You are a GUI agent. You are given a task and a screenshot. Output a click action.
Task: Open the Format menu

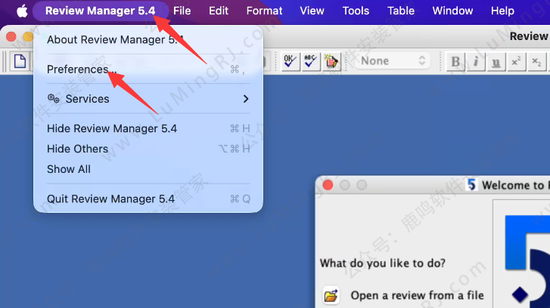264,11
